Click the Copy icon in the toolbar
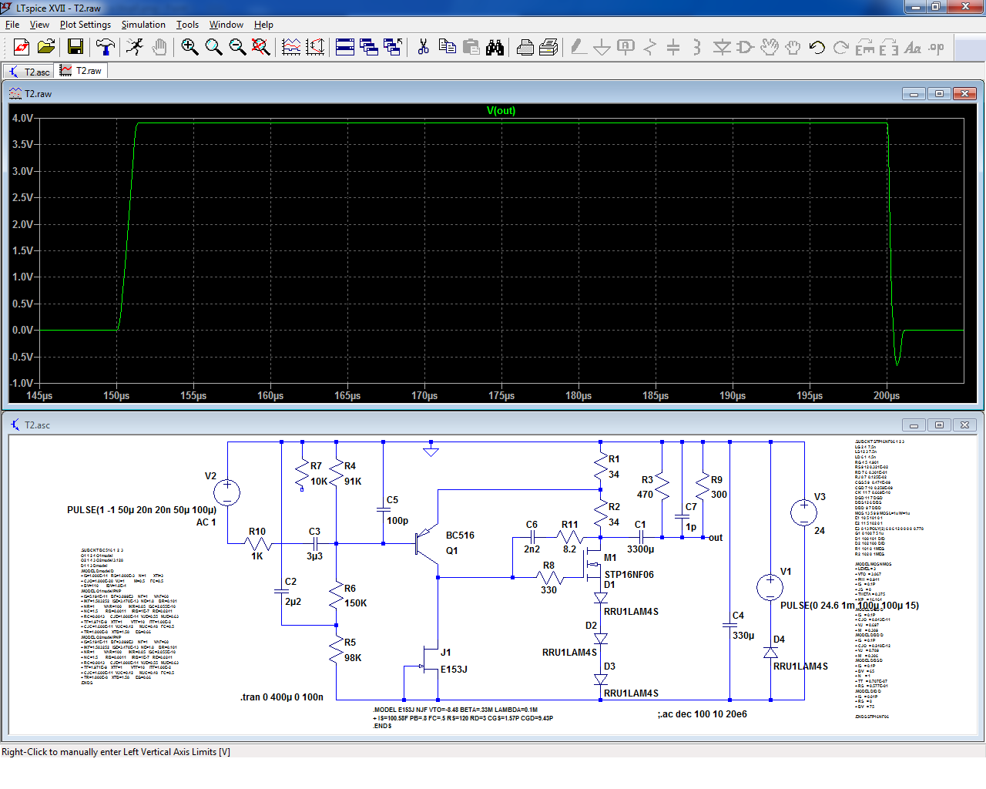The width and height of the screenshot is (986, 789). point(447,48)
